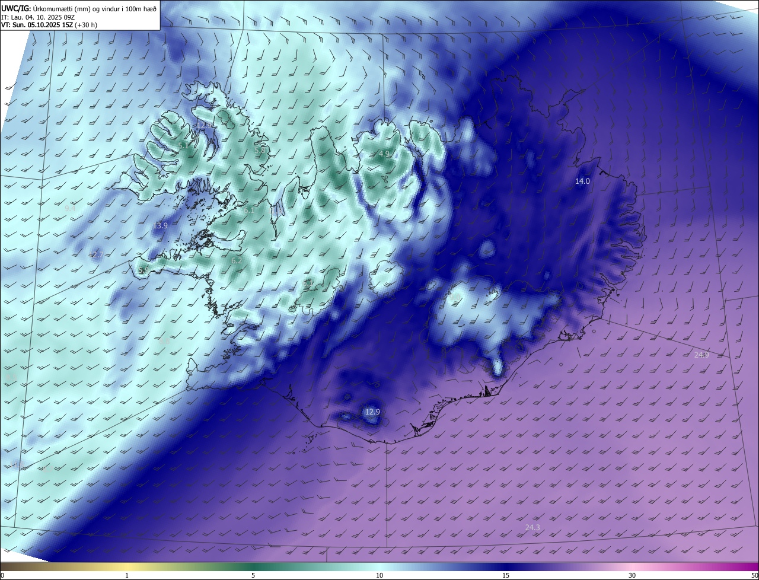Click the 24.3 value over the southern sea
The height and width of the screenshot is (580, 759).
[x=532, y=527]
